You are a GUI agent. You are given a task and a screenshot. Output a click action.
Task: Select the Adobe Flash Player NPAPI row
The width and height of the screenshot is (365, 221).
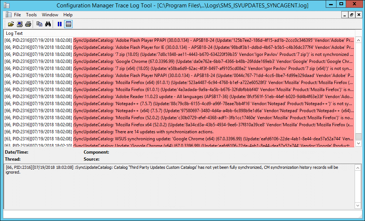179,76
